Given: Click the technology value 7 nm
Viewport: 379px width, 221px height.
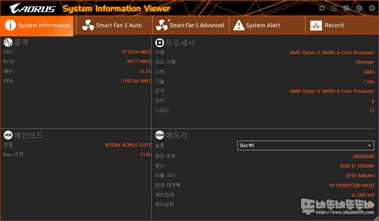Looking at the screenshot, I should (368, 82).
